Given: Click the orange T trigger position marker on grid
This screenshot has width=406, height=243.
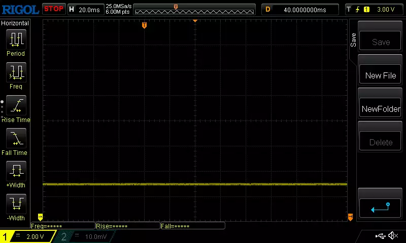Looking at the screenshot, I should [144, 25].
